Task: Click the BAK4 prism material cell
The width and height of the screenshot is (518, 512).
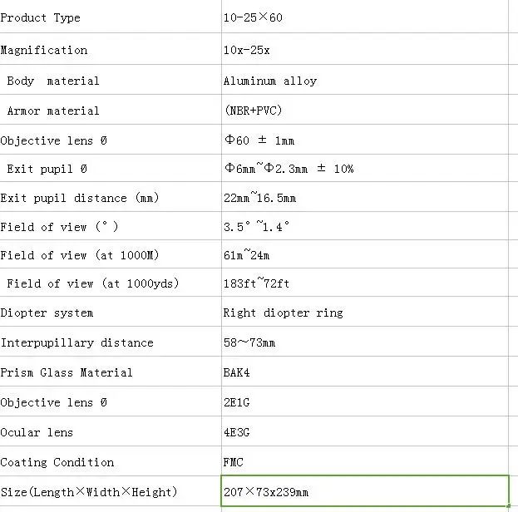Action: (x=365, y=372)
